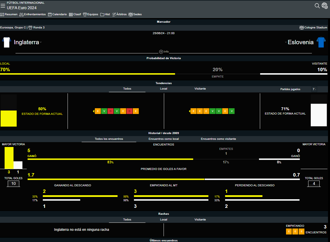The width and height of the screenshot is (330, 242).
Task: Click the Cologne Stadium link
Action: pyautogui.click(x=313, y=28)
